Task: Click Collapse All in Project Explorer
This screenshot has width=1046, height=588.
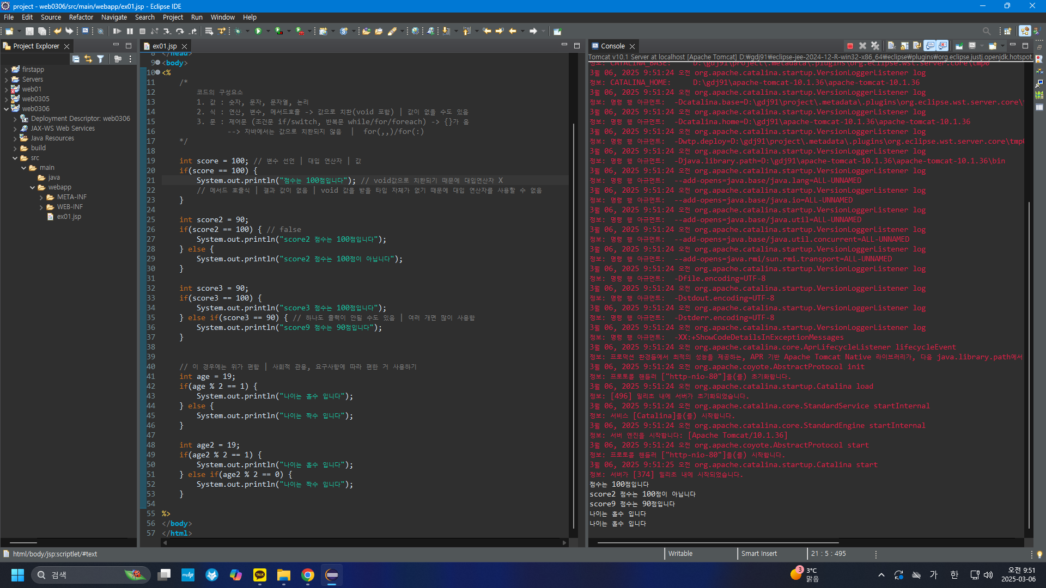Action: [76, 59]
